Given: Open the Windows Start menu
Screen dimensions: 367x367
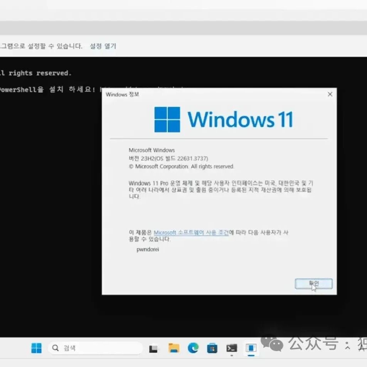Looking at the screenshot, I should coord(36,348).
